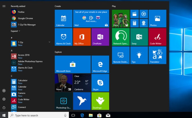Launch the Skype tile
Screen dimensions: 192x118
(100, 83)
